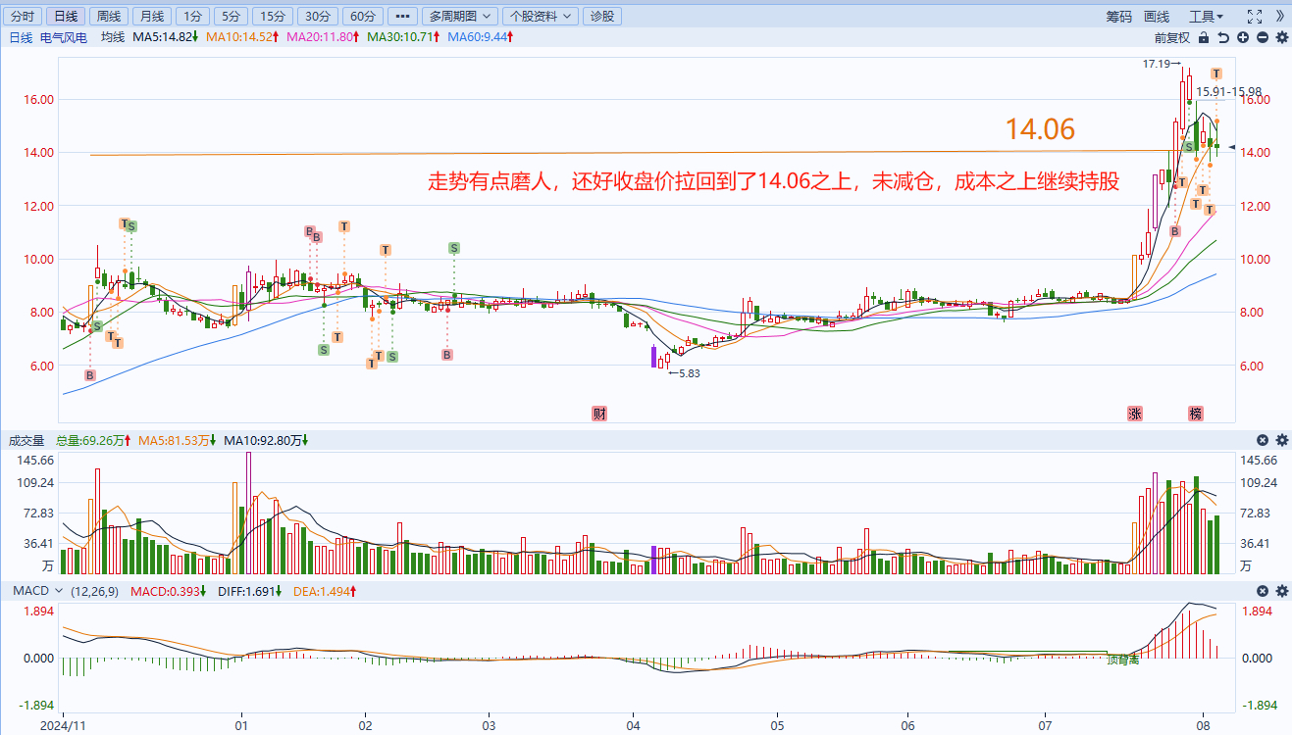Click the DEA:1.494 value

pos(325,591)
